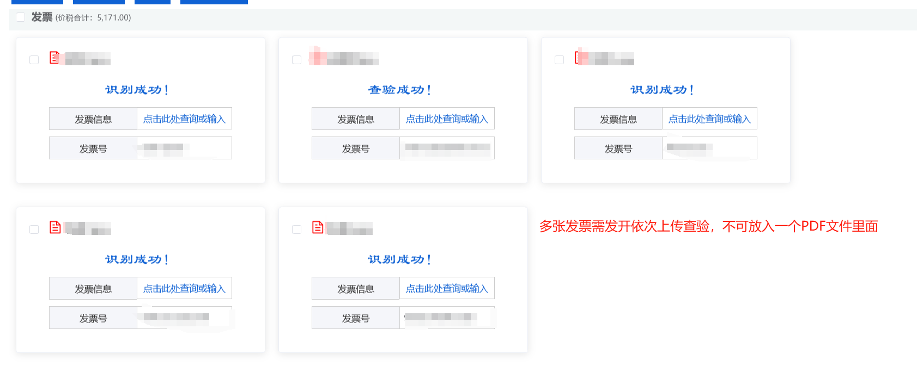
Task: Click the 发票信息 label cell on the first invoice
Action: (x=93, y=118)
